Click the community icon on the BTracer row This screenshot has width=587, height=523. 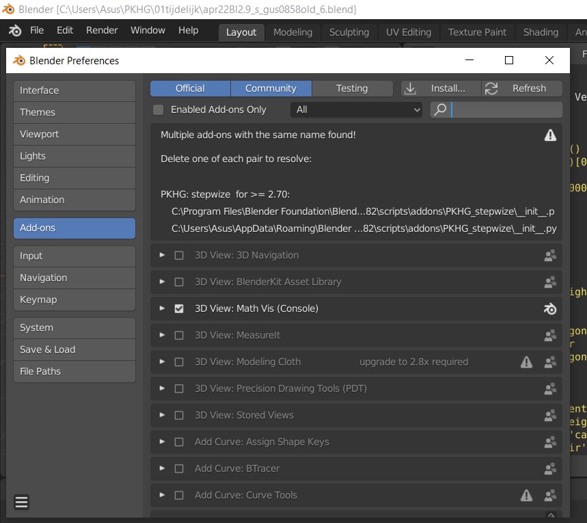point(550,469)
